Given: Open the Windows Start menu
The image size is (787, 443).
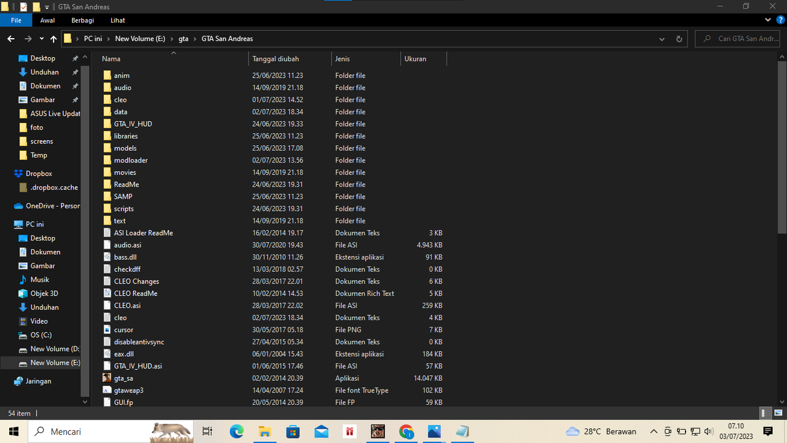Looking at the screenshot, I should click(x=14, y=431).
